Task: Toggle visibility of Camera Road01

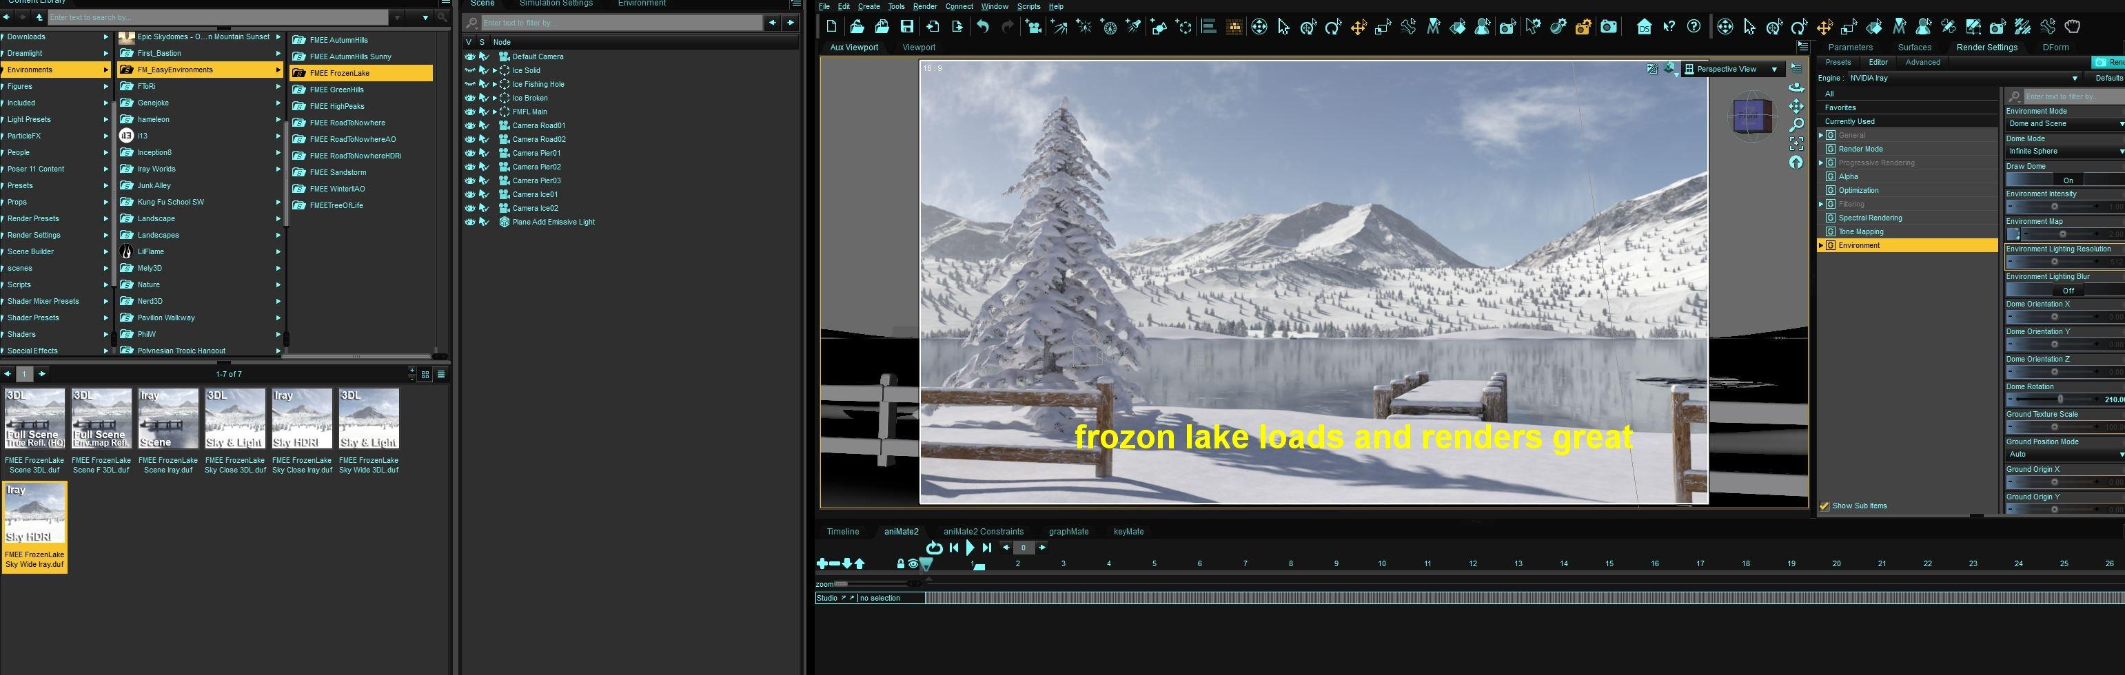Action: [x=469, y=125]
